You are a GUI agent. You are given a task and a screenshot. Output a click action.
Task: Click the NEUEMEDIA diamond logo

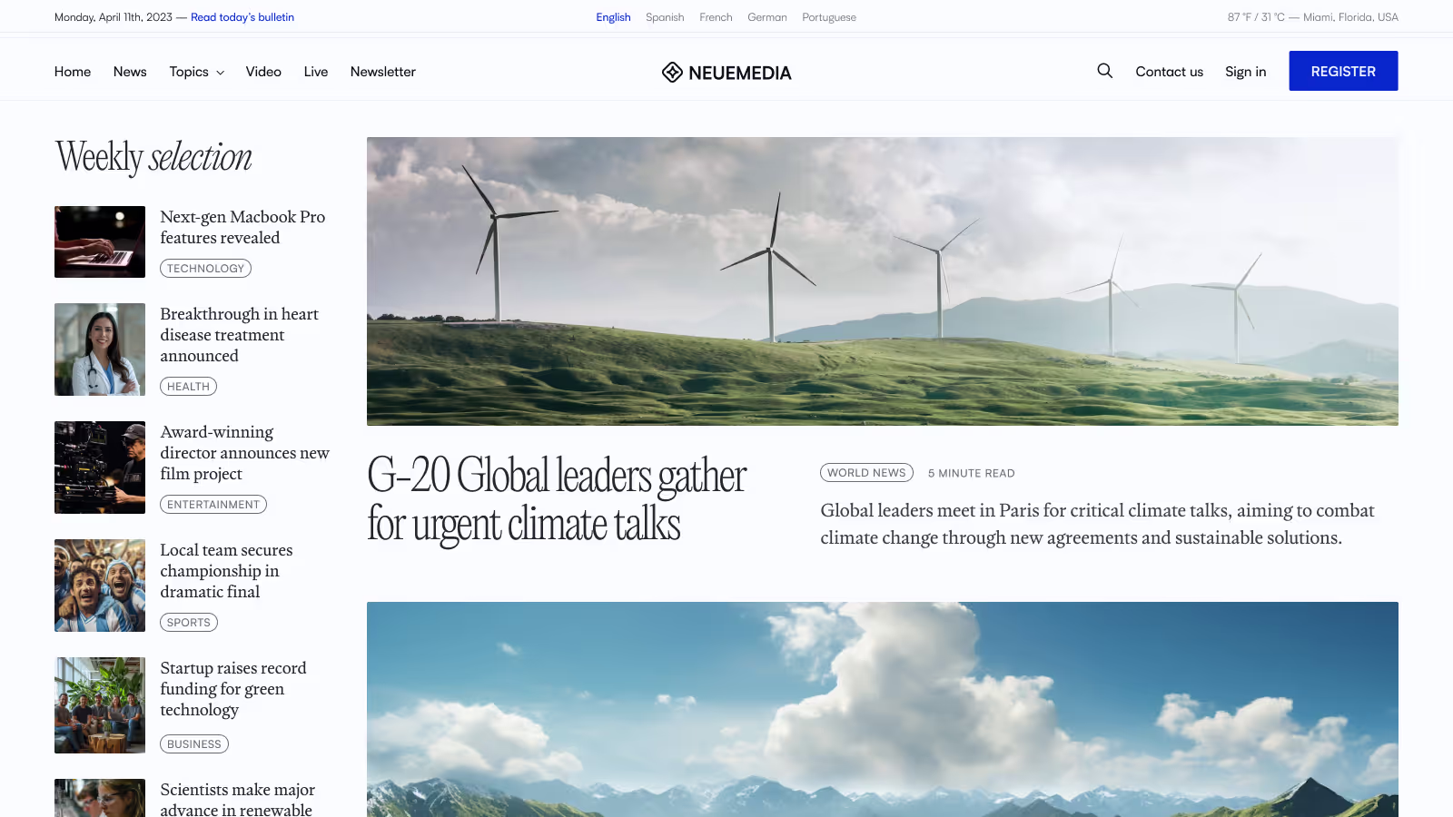click(672, 72)
